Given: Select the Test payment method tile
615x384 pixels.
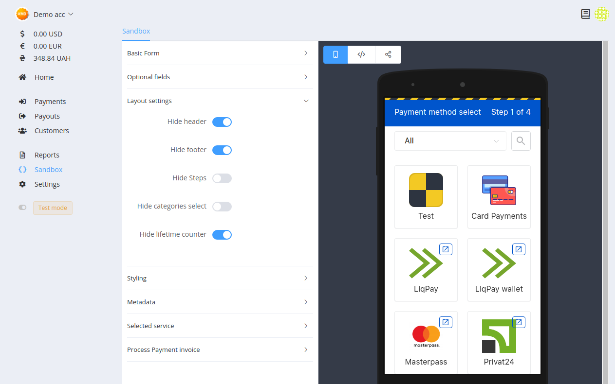Looking at the screenshot, I should (x=426, y=197).
